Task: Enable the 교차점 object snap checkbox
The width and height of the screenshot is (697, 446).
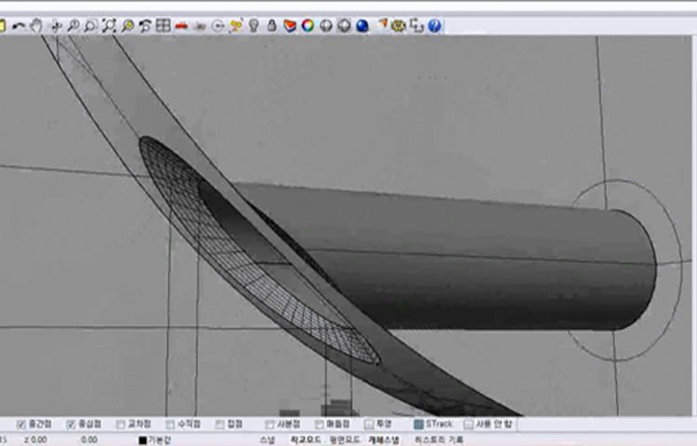Action: click(x=120, y=425)
